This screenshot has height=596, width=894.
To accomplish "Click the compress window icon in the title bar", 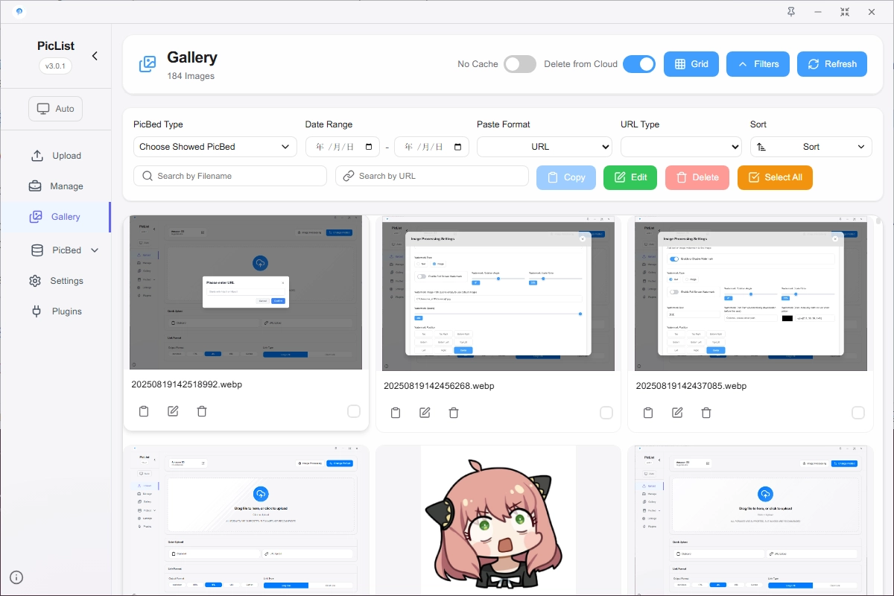I will pyautogui.click(x=845, y=12).
